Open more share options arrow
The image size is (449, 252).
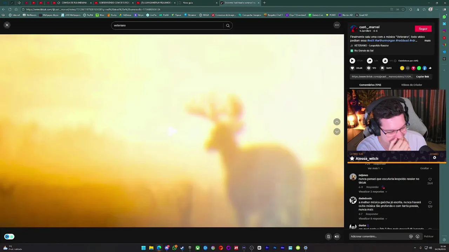click(430, 68)
